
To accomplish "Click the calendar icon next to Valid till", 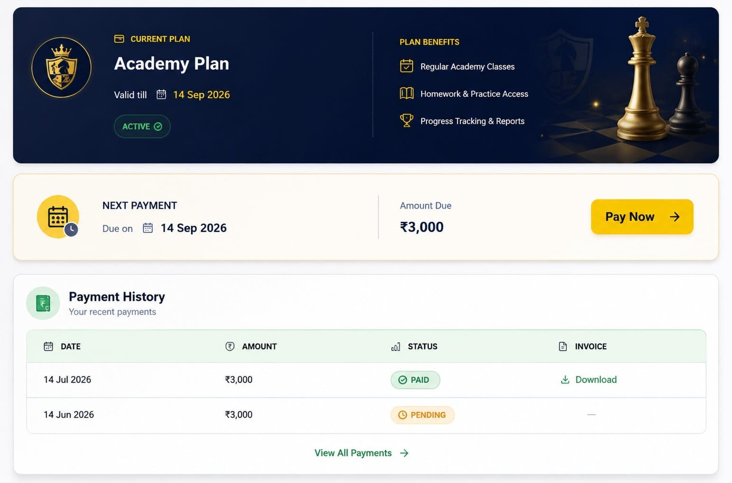I will pos(161,94).
